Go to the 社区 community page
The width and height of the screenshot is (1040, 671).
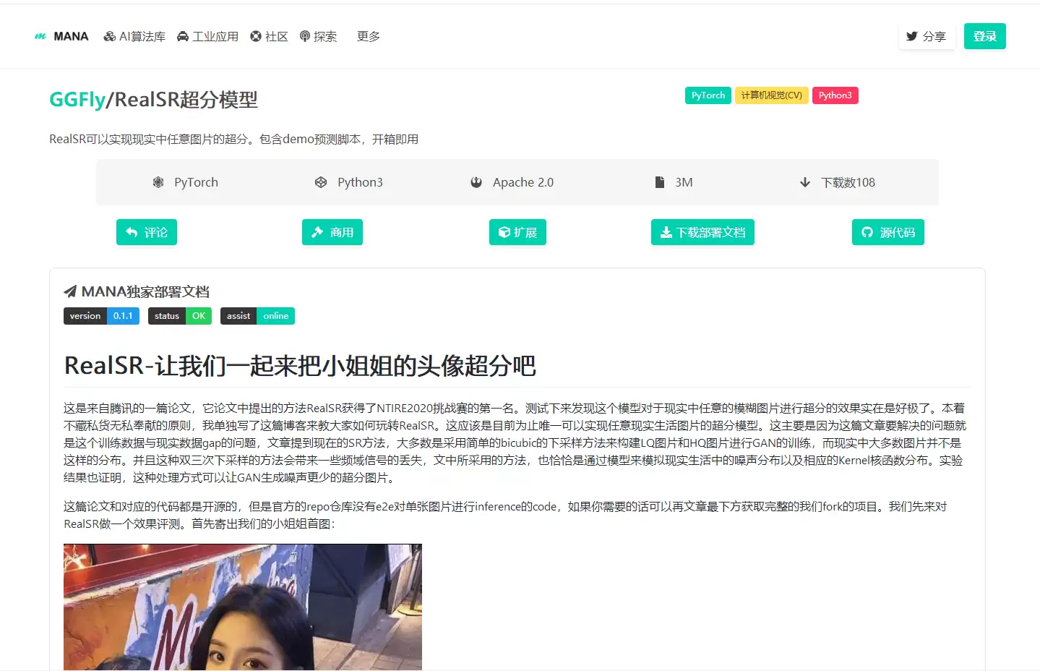[x=269, y=36]
